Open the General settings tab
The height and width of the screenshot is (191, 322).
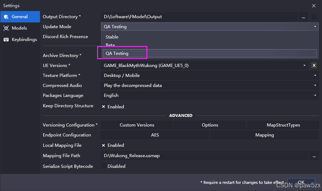(20, 17)
